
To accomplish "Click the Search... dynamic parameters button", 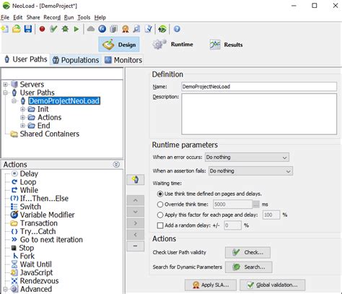I will pos(249,267).
